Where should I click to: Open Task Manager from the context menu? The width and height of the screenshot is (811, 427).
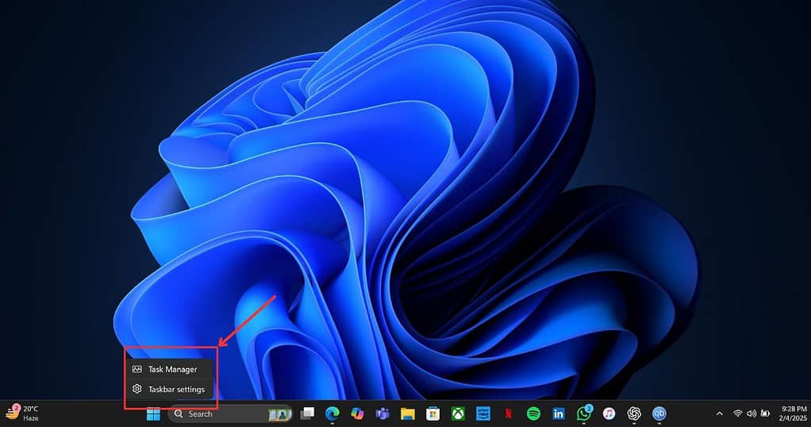coord(171,369)
